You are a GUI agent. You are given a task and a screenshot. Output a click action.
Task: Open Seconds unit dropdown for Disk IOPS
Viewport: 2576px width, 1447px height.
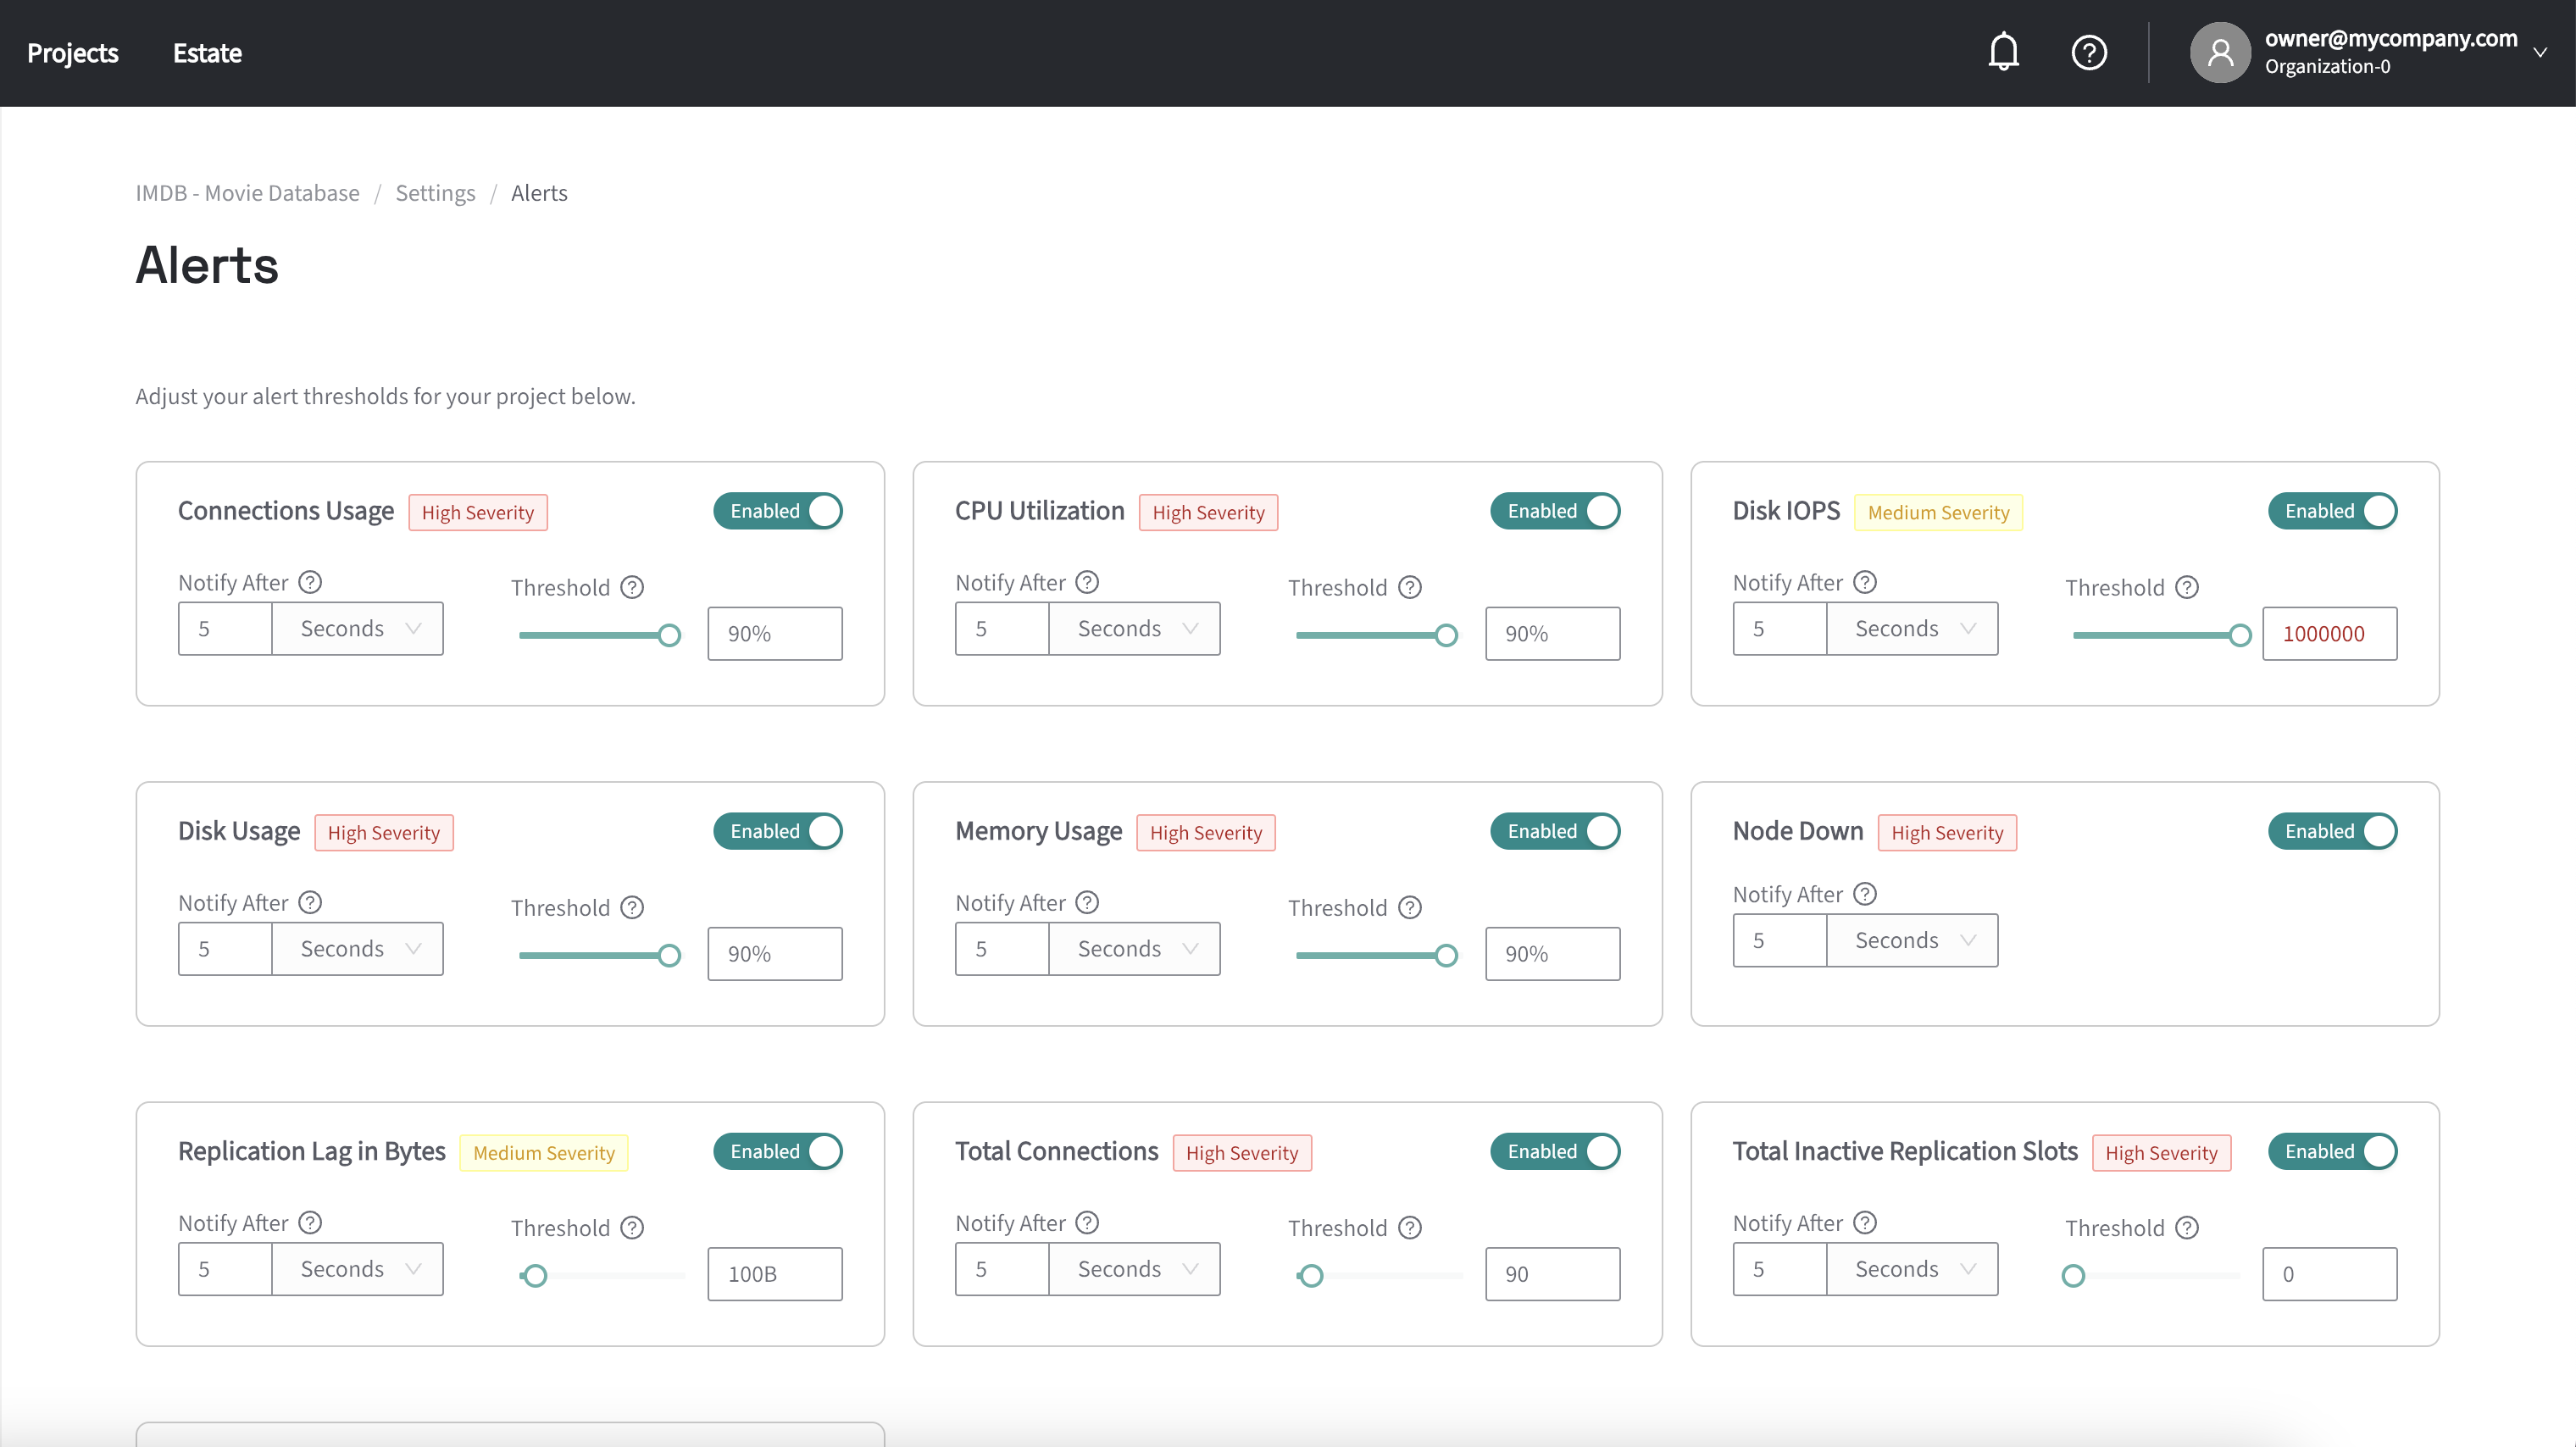click(x=1912, y=628)
